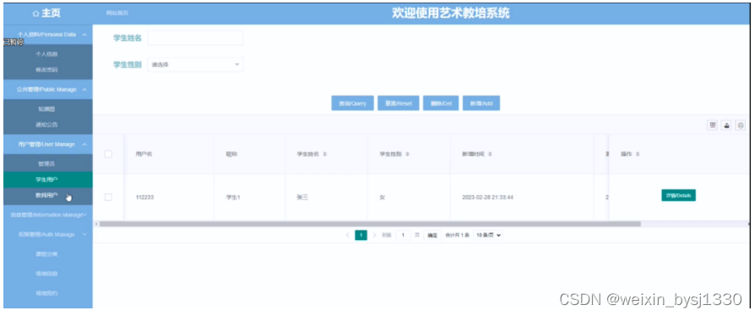Open 通知公告 in the sidebar
Viewport: 755px width, 316px height.
coord(47,124)
